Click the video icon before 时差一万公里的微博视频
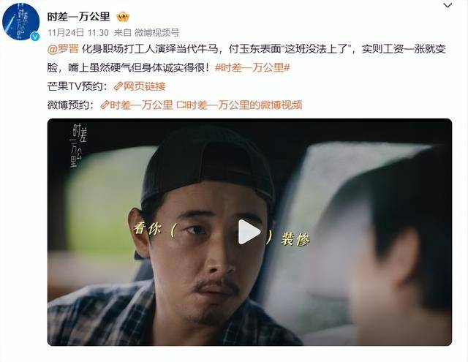Screen dimensions: 468x362 click(181, 105)
